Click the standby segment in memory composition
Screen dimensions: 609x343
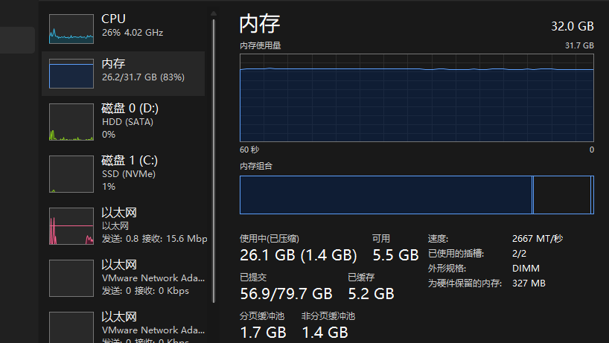(x=562, y=195)
